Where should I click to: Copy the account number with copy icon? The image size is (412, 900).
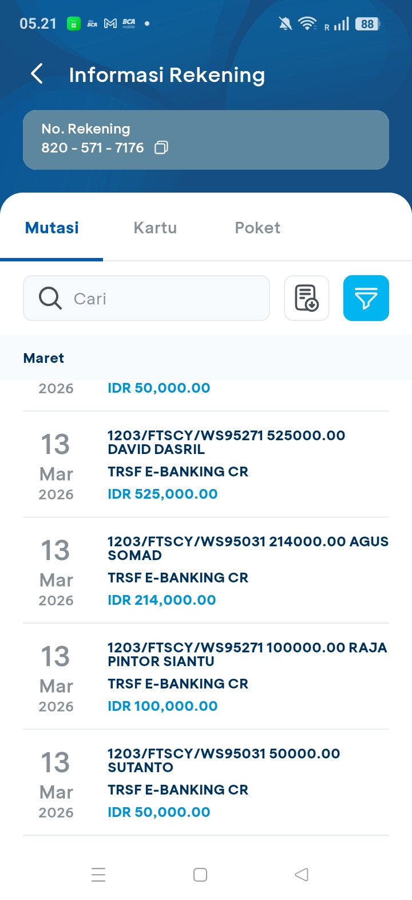coord(161,148)
